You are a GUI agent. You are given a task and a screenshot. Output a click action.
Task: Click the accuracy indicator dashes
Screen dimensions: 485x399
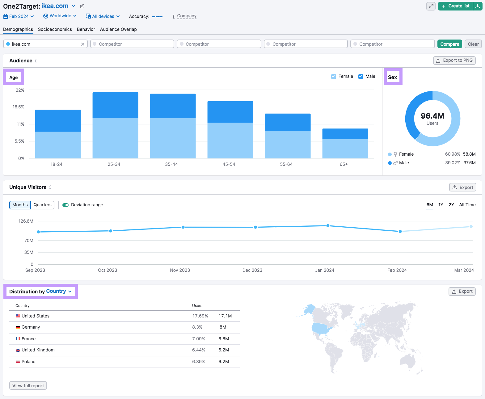click(157, 17)
